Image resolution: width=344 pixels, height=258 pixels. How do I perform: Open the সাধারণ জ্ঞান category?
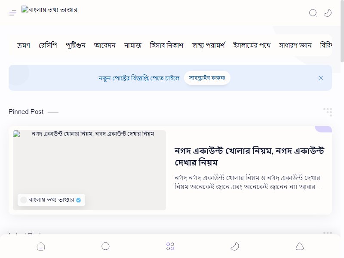click(x=295, y=45)
